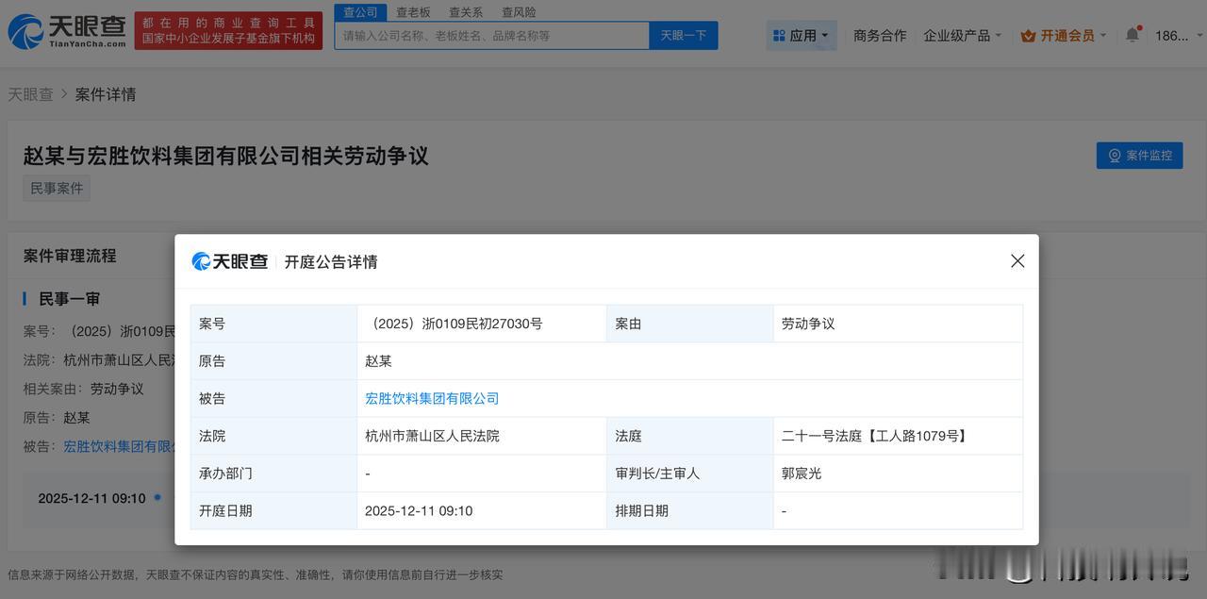The height and width of the screenshot is (599, 1207).
Task: Click the red notification badge on the bell
Action: 1140,25
